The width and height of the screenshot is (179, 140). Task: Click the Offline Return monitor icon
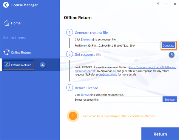7,65
